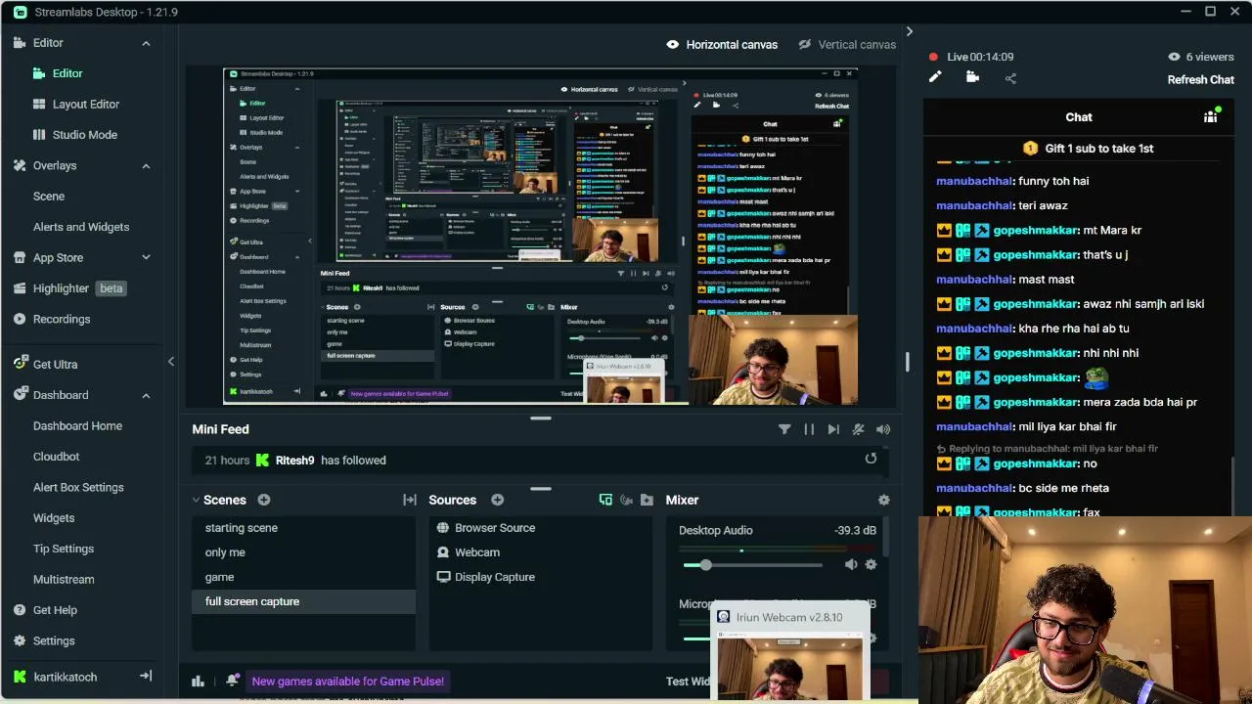Open Tip Settings

coord(64,549)
